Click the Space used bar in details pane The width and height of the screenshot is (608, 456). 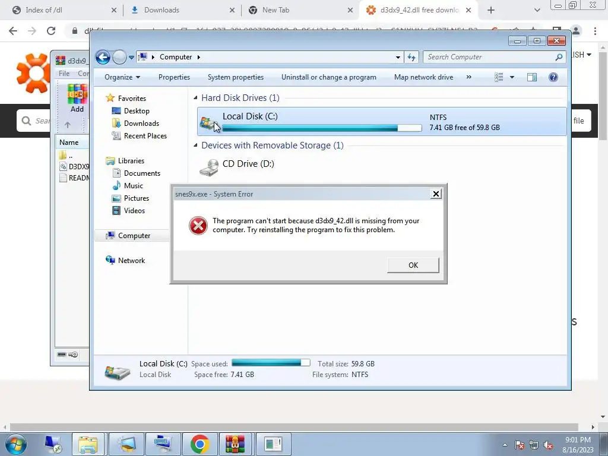[271, 363]
